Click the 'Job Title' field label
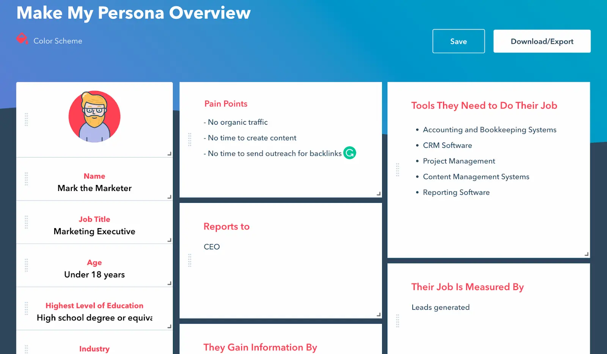 (94, 219)
